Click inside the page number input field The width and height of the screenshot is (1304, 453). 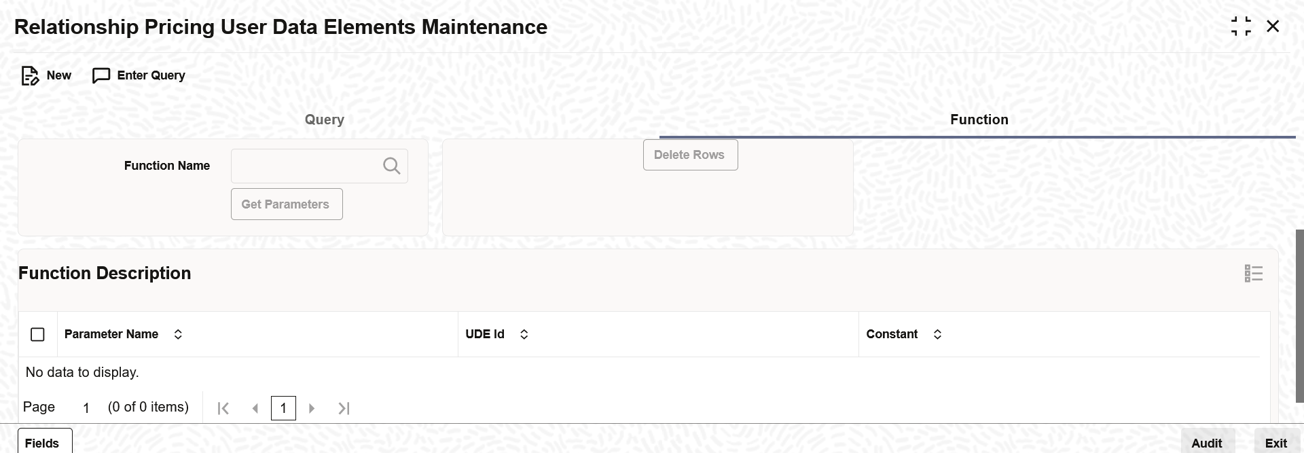click(x=283, y=407)
